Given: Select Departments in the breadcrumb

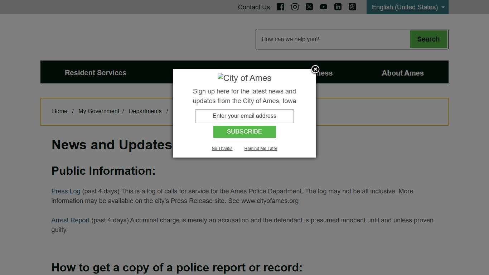Looking at the screenshot, I should [145, 111].
